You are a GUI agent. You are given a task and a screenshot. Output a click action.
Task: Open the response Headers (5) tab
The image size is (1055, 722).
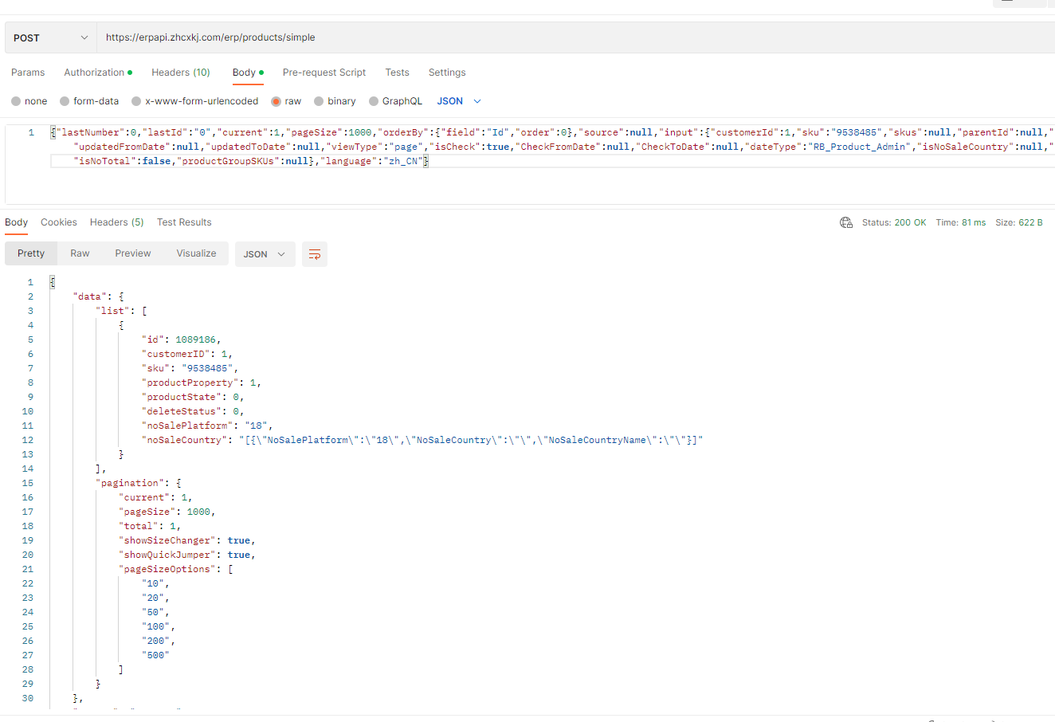coord(116,222)
